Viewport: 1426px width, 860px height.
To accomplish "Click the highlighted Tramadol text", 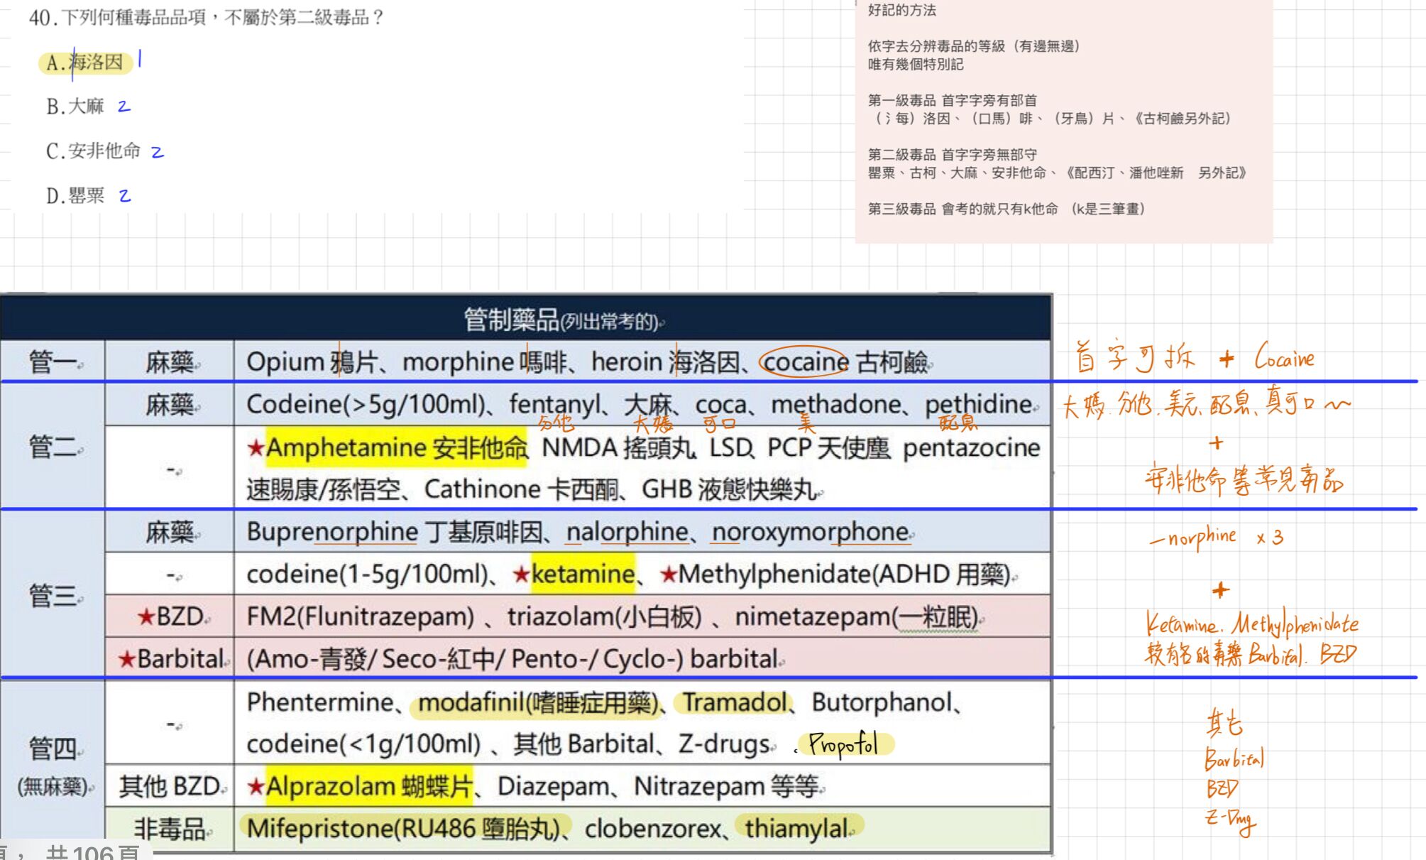I will 734,702.
